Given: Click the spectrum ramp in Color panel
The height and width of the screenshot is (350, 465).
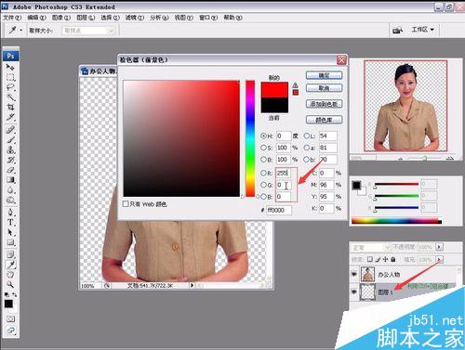Looking at the screenshot, I should pyautogui.click(x=396, y=221).
